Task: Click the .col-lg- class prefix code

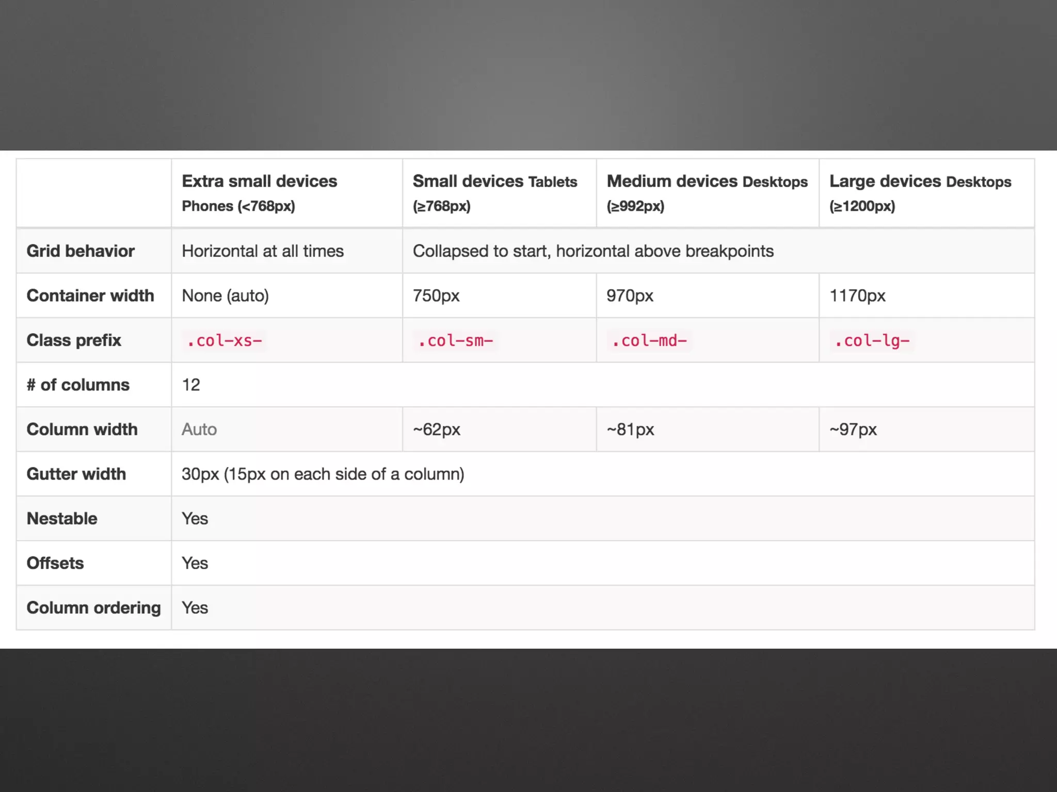Action: coord(872,341)
